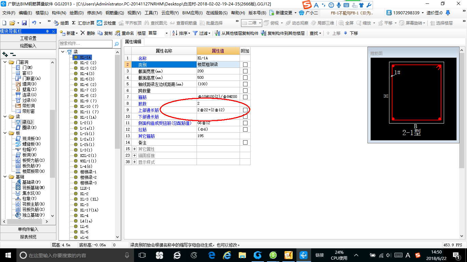The width and height of the screenshot is (467, 262).
Task: Select the 属性编辑 tab
Action: tap(133, 42)
